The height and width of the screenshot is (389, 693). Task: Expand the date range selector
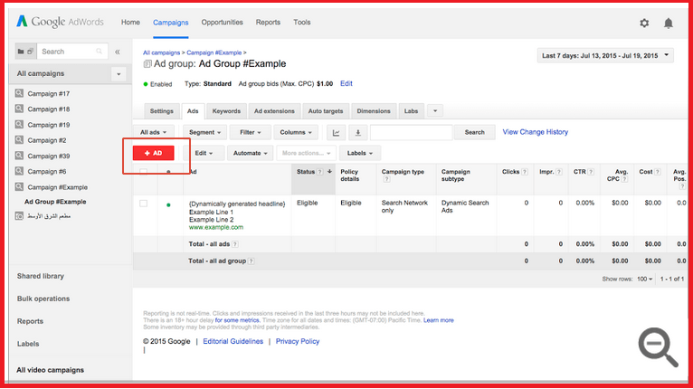pyautogui.click(x=605, y=56)
